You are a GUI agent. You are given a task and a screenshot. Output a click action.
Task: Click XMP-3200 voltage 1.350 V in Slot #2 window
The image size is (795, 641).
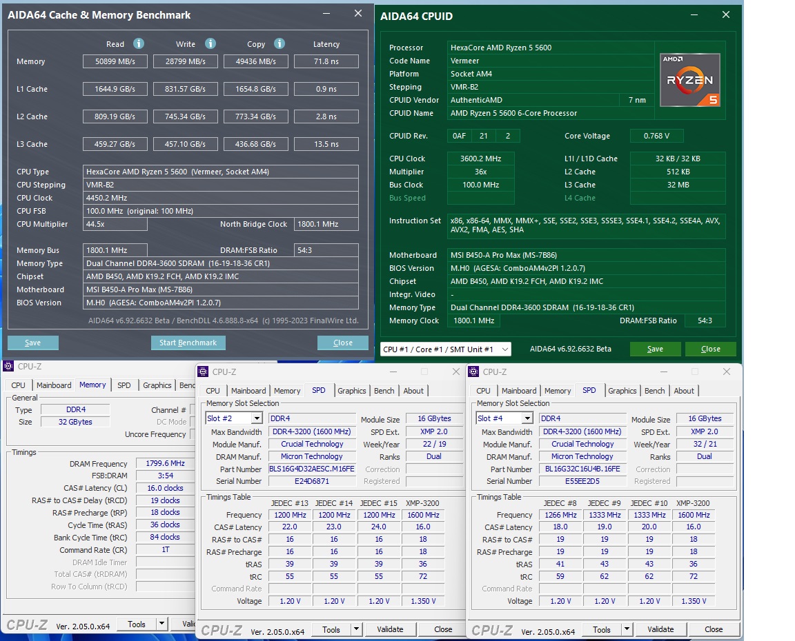coord(423,601)
